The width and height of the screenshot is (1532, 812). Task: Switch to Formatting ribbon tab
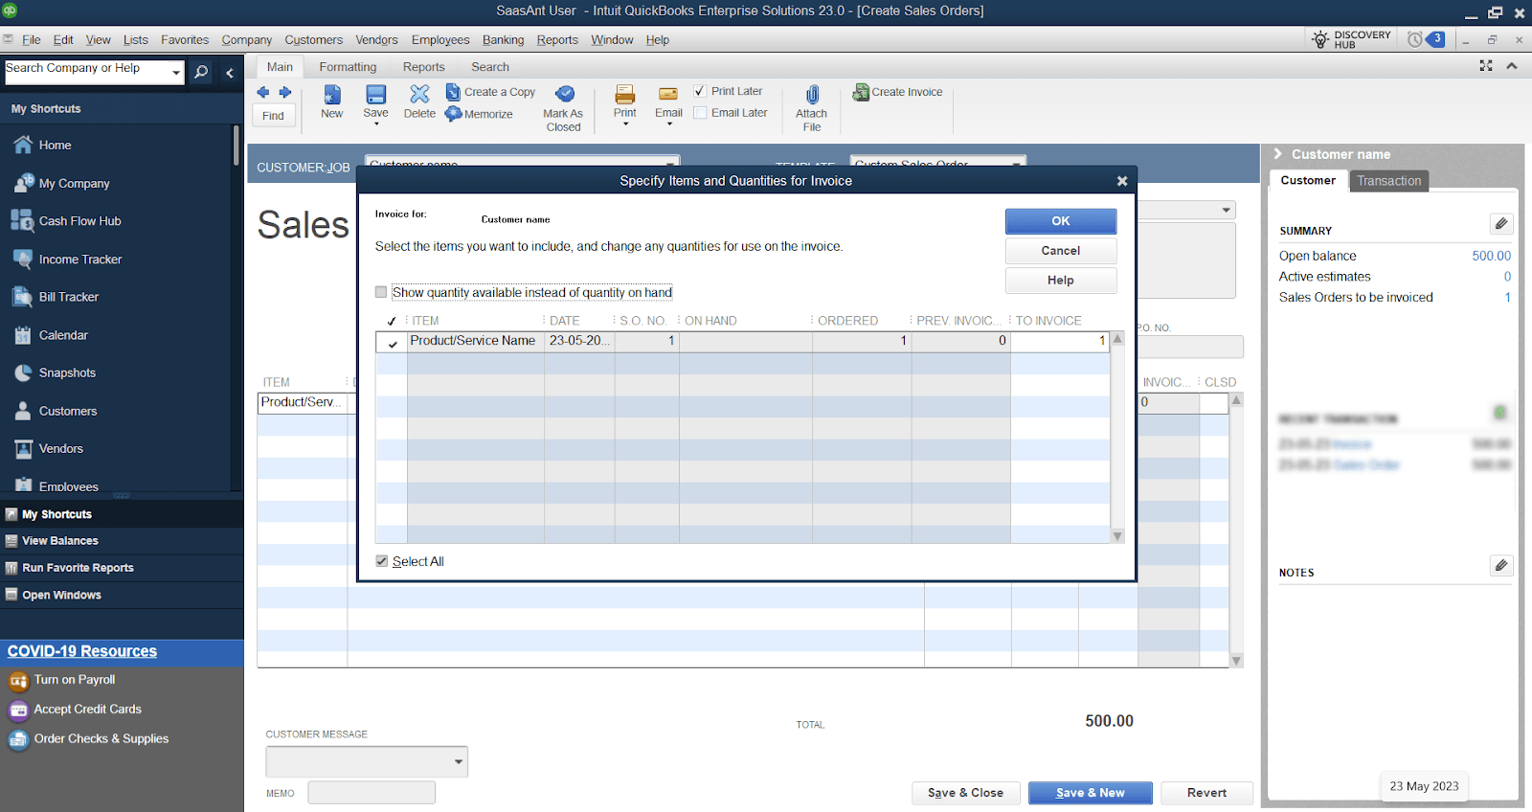[x=348, y=67]
